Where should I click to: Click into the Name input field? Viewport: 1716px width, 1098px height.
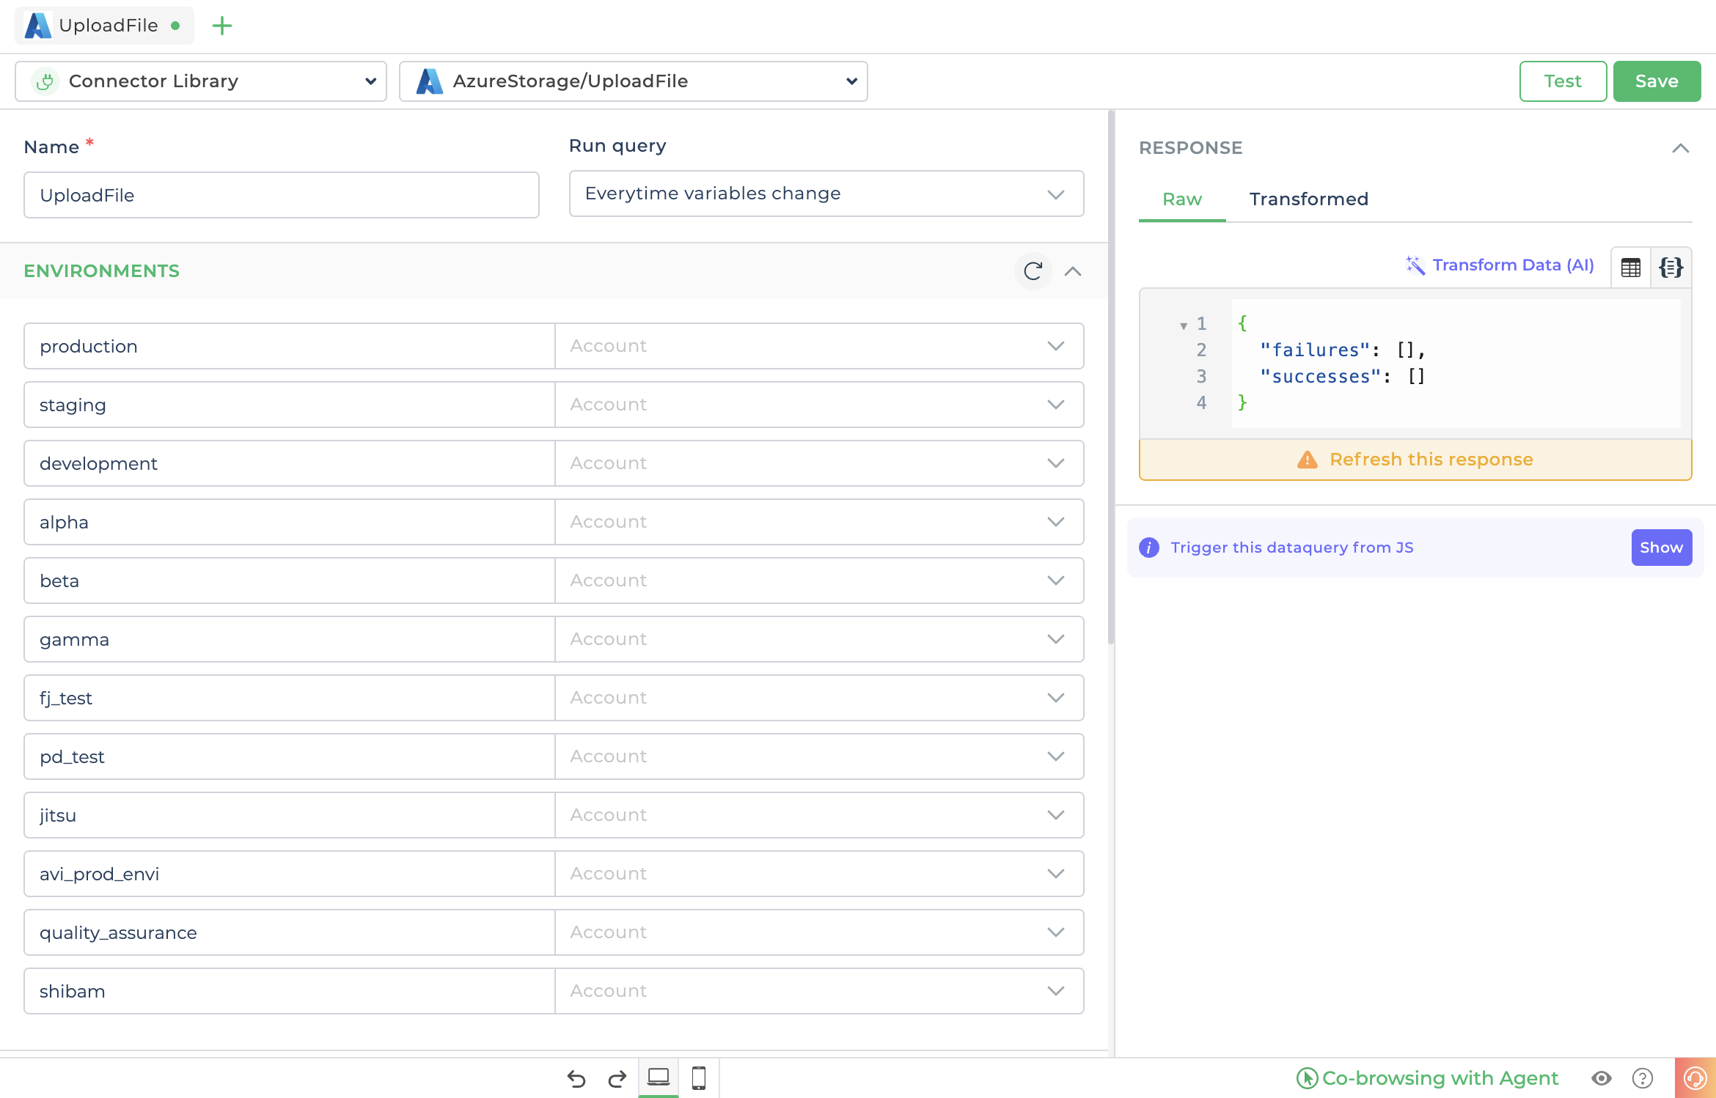pyautogui.click(x=282, y=195)
